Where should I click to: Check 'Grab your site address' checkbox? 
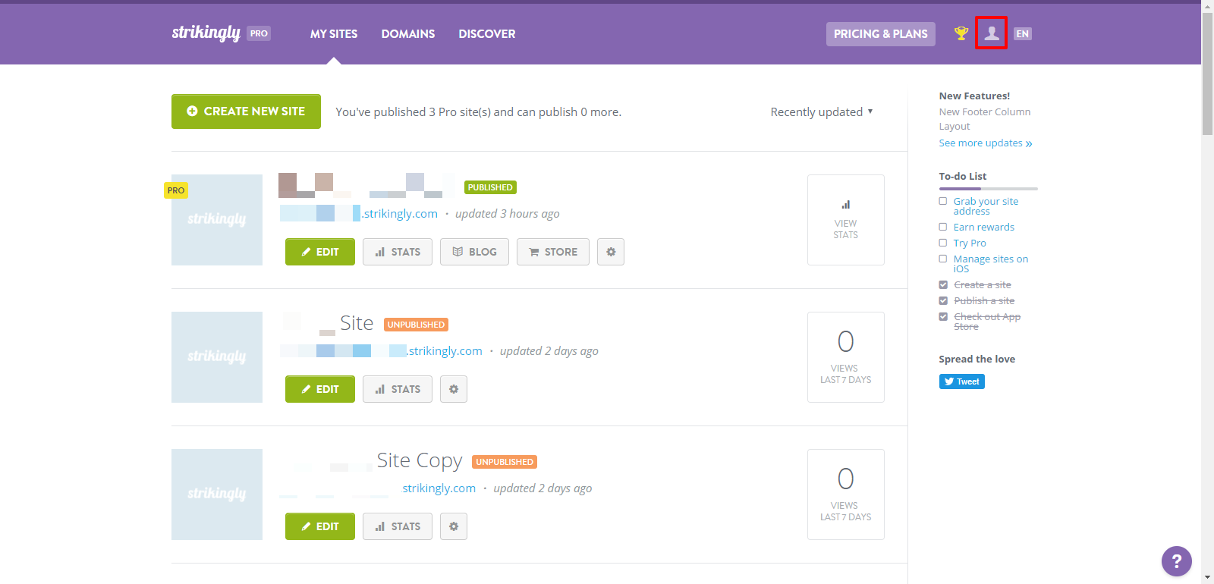(943, 201)
